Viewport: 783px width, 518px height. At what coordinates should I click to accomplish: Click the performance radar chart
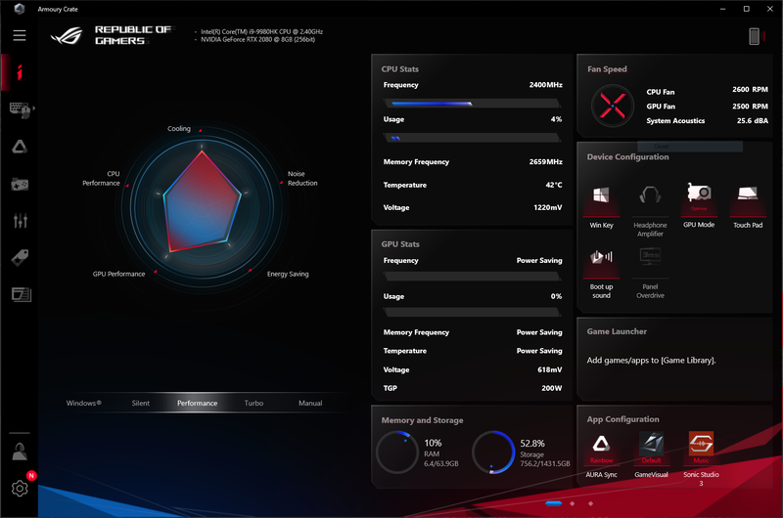[x=202, y=208]
